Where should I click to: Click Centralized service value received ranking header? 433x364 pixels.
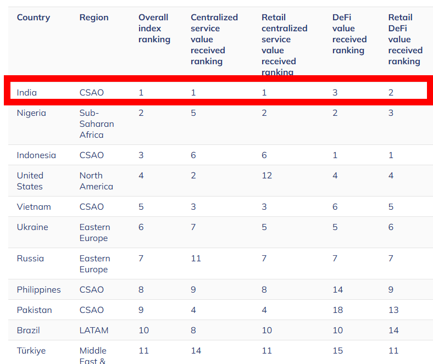[x=214, y=39]
